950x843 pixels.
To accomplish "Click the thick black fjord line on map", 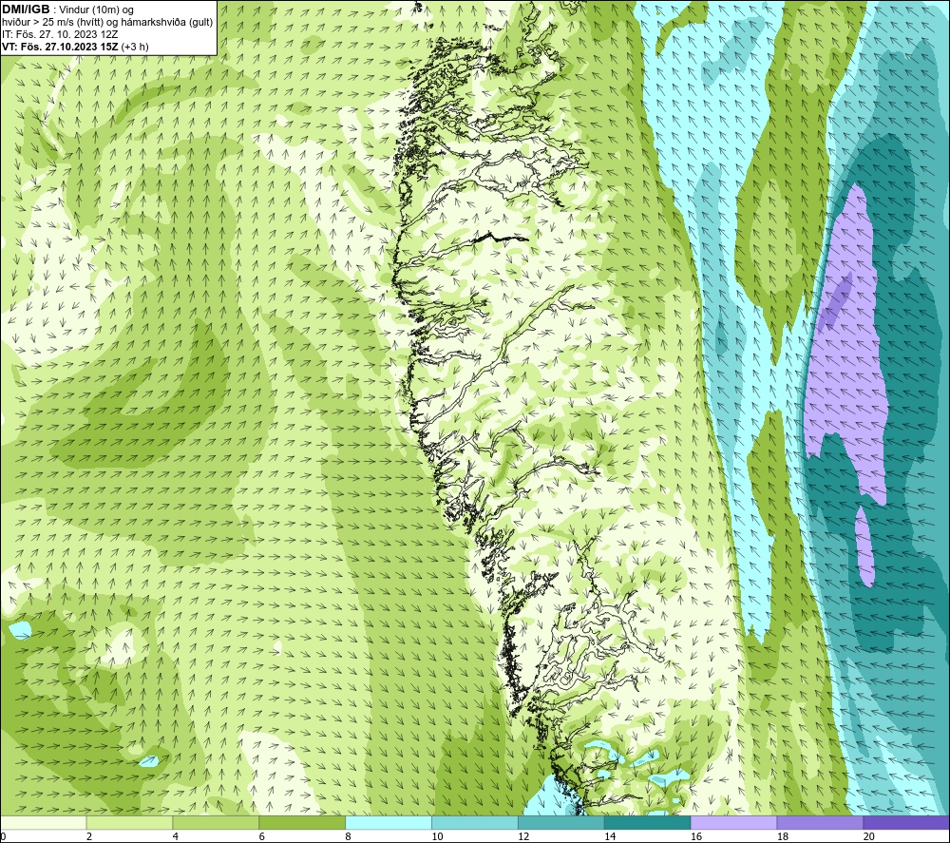I will point(501,239).
